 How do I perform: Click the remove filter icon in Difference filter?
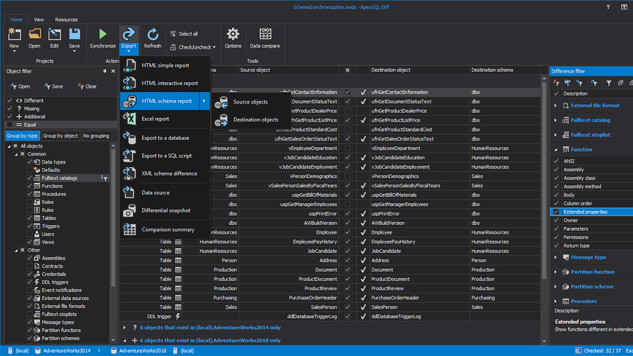coord(556,82)
